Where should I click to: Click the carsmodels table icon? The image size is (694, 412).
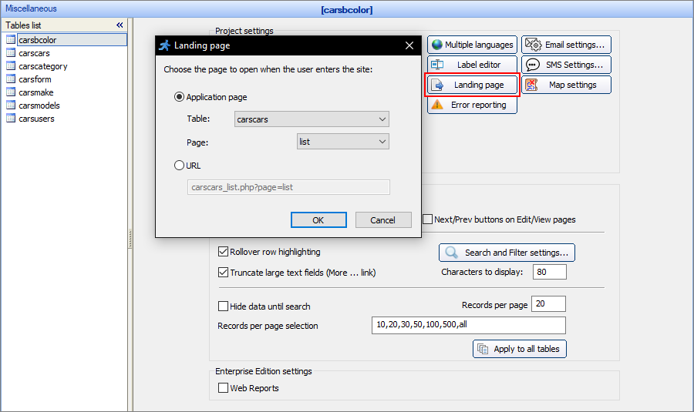(11, 106)
